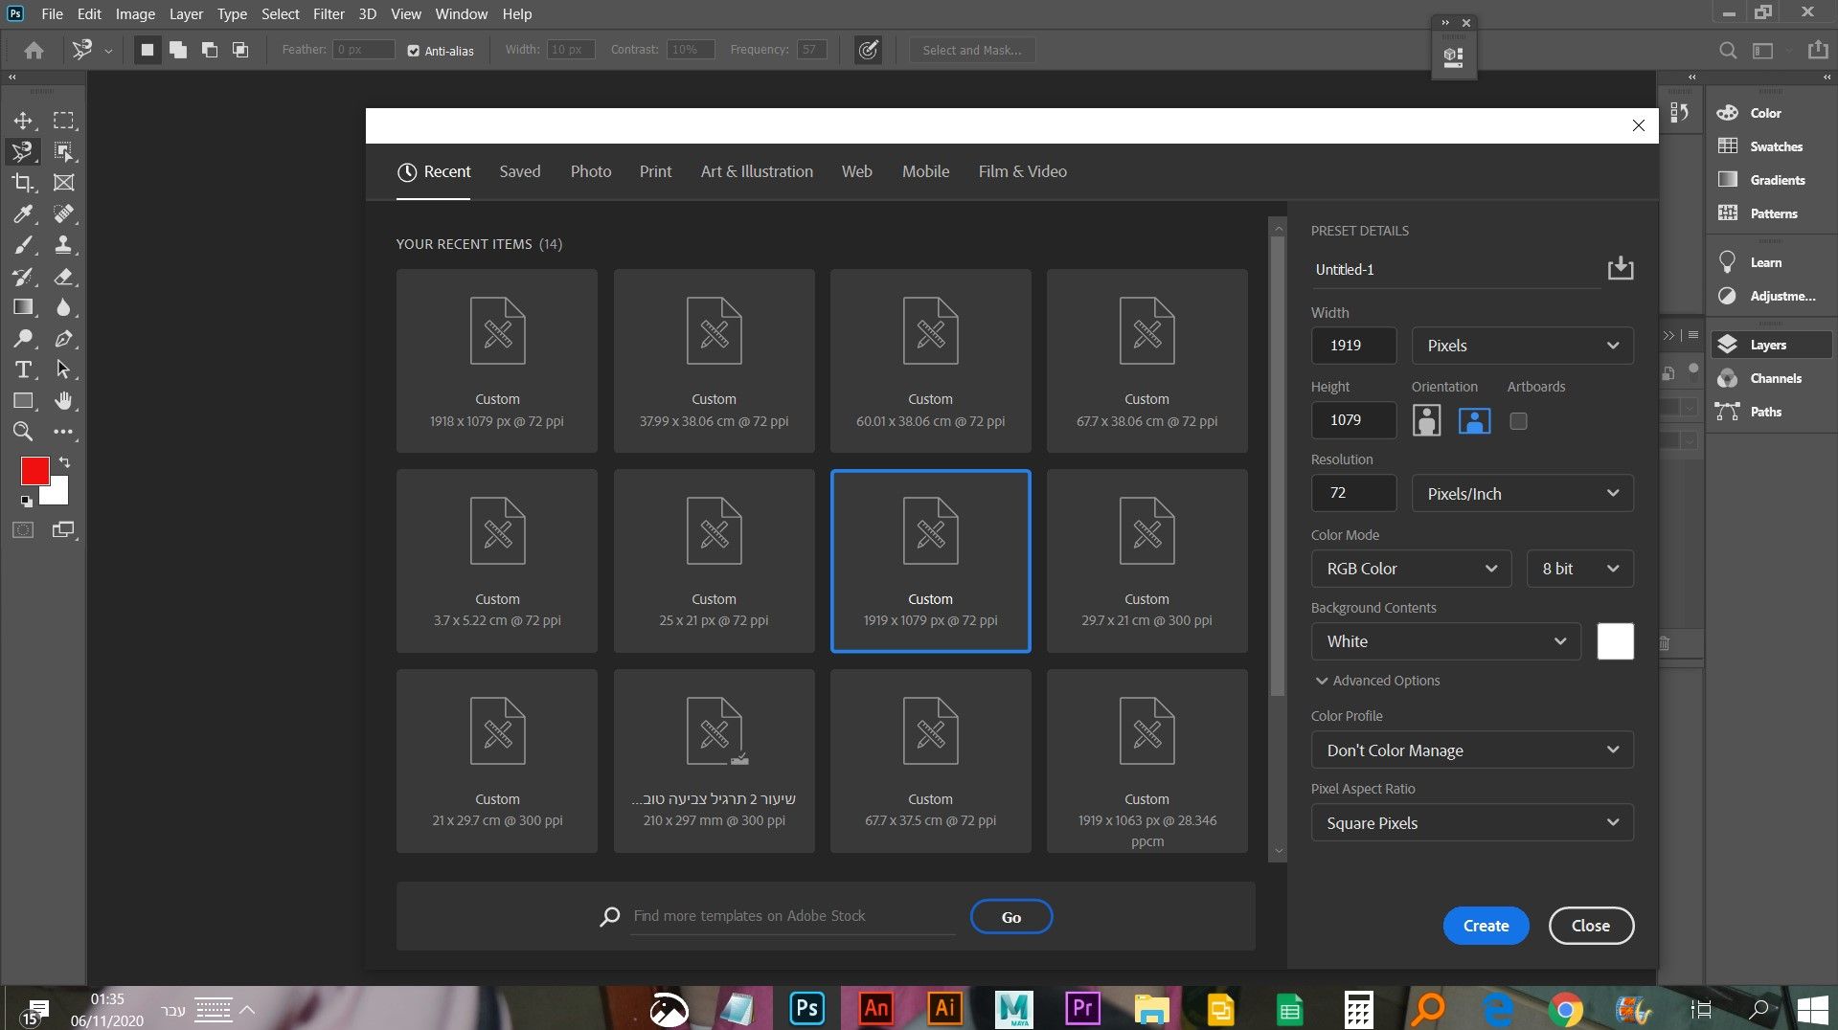Select the Crop tool
Image resolution: width=1838 pixels, height=1030 pixels.
(23, 183)
